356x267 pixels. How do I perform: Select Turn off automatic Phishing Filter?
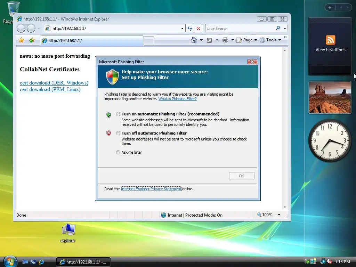coord(118,133)
